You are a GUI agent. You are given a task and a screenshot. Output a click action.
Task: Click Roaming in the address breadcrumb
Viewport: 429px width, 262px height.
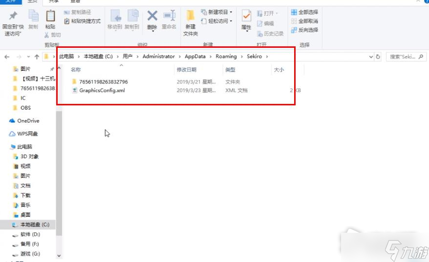[x=226, y=56]
